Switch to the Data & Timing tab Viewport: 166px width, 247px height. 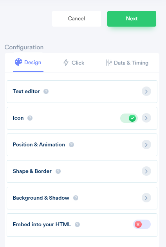[127, 63]
